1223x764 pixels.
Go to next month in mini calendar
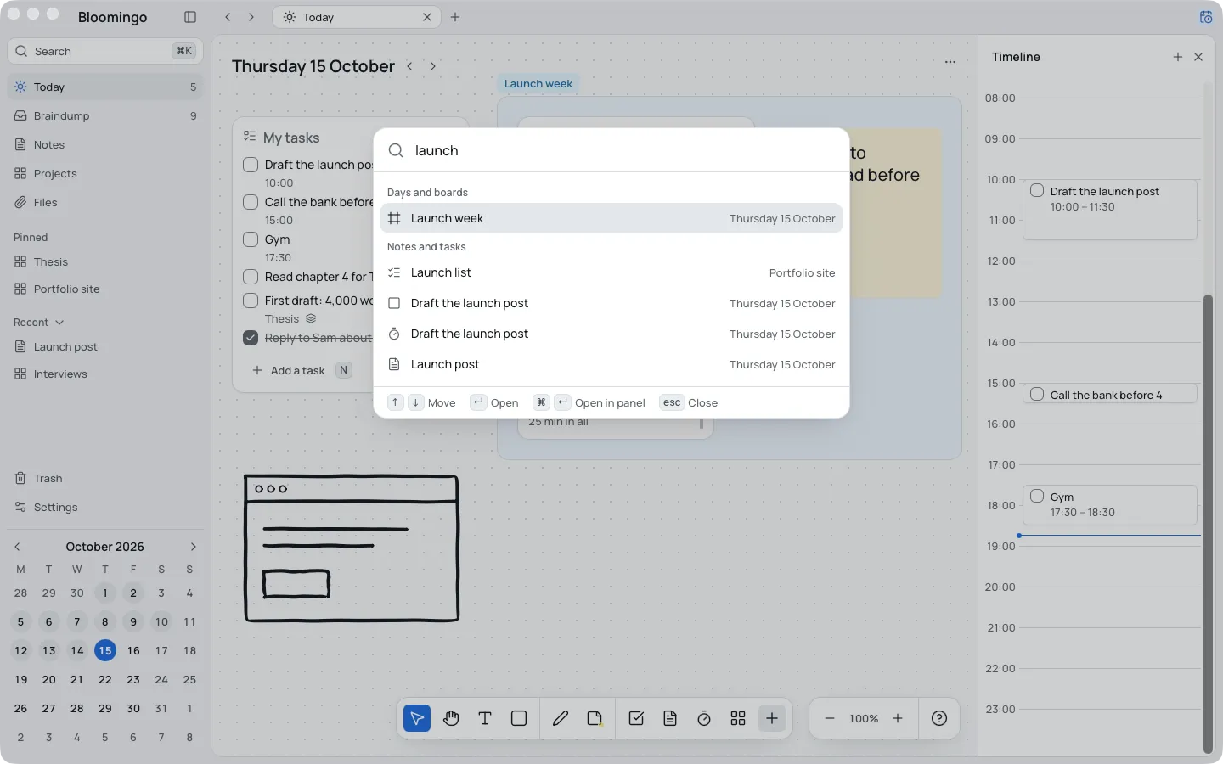click(x=193, y=547)
